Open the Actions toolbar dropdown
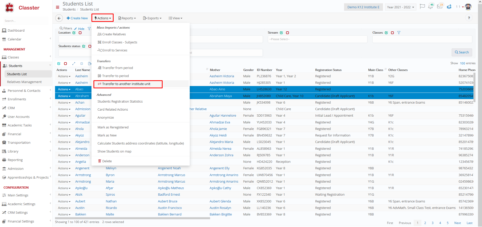The width and height of the screenshot is (482, 227). click(103, 18)
